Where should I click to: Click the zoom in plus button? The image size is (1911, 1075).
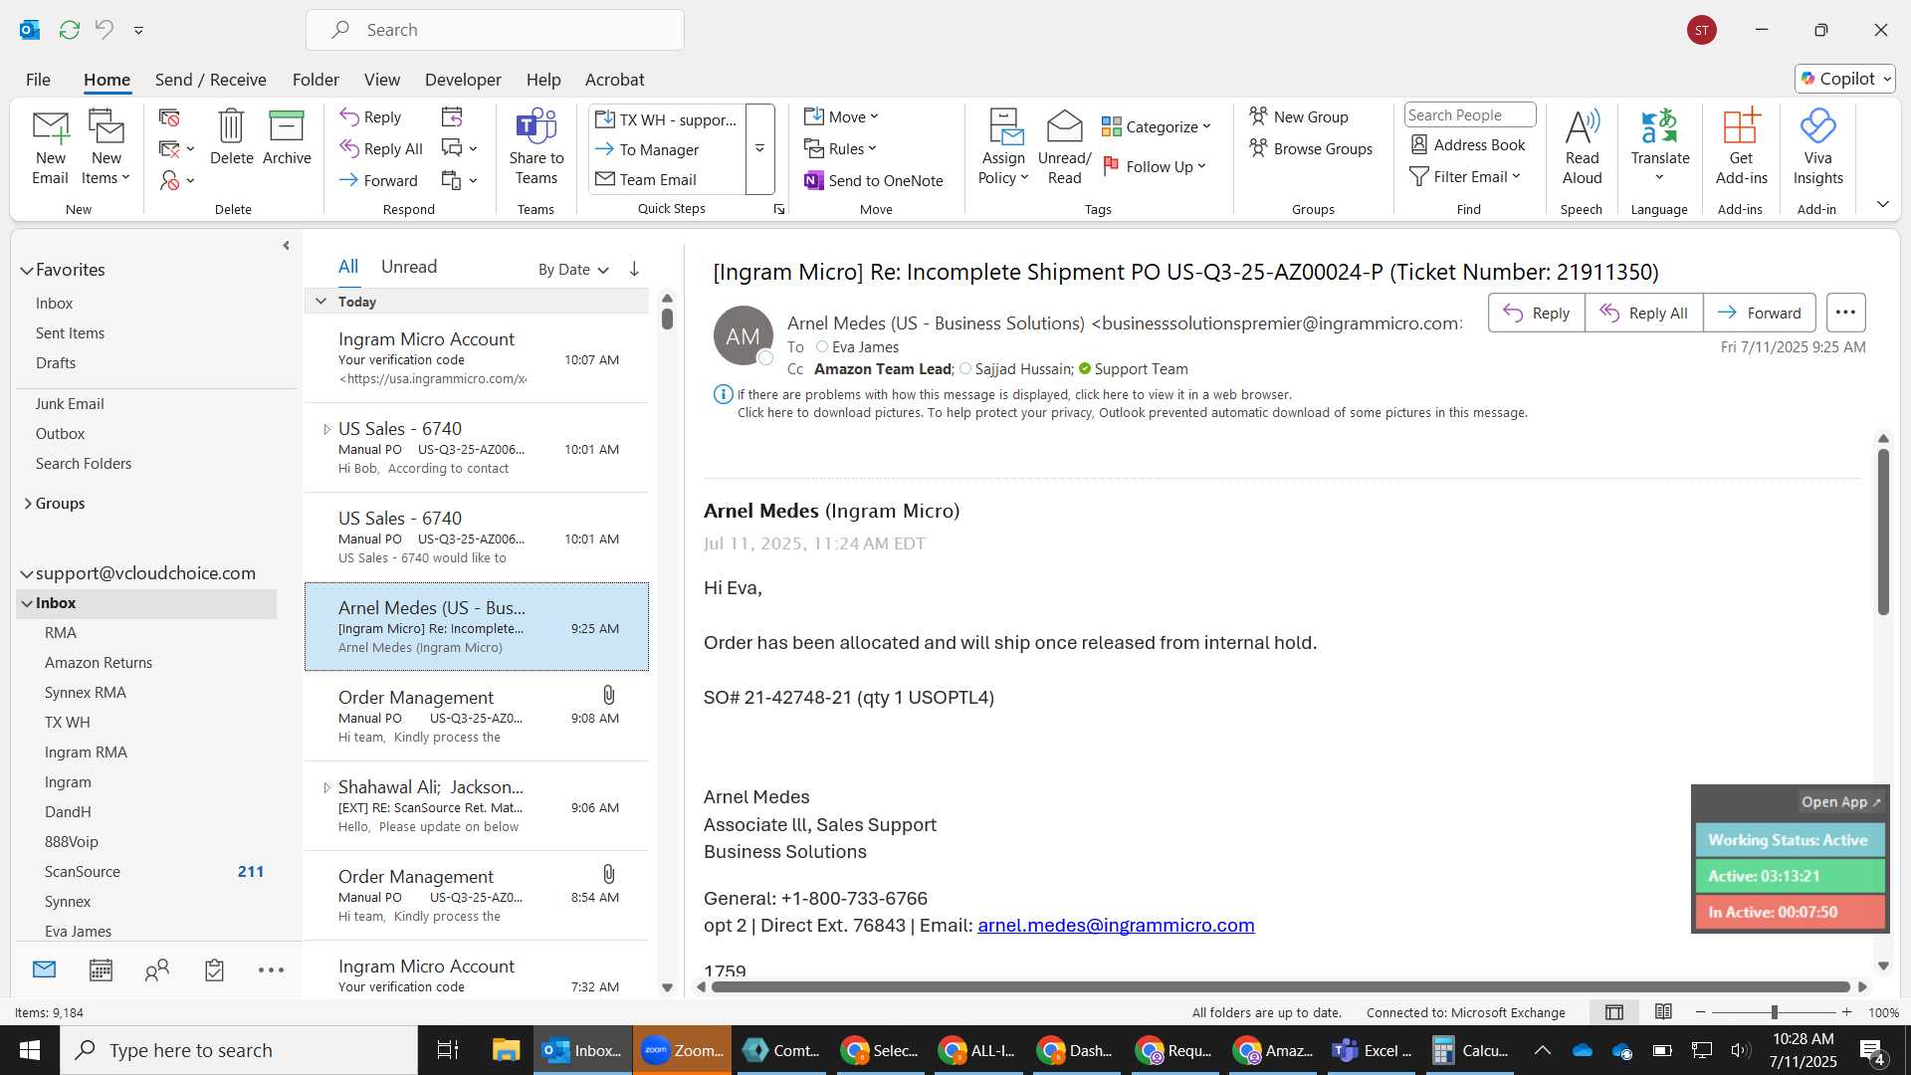tap(1846, 1012)
